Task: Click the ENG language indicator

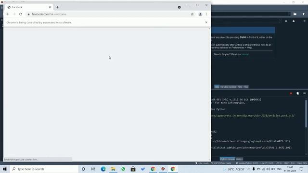Action: click(x=279, y=169)
